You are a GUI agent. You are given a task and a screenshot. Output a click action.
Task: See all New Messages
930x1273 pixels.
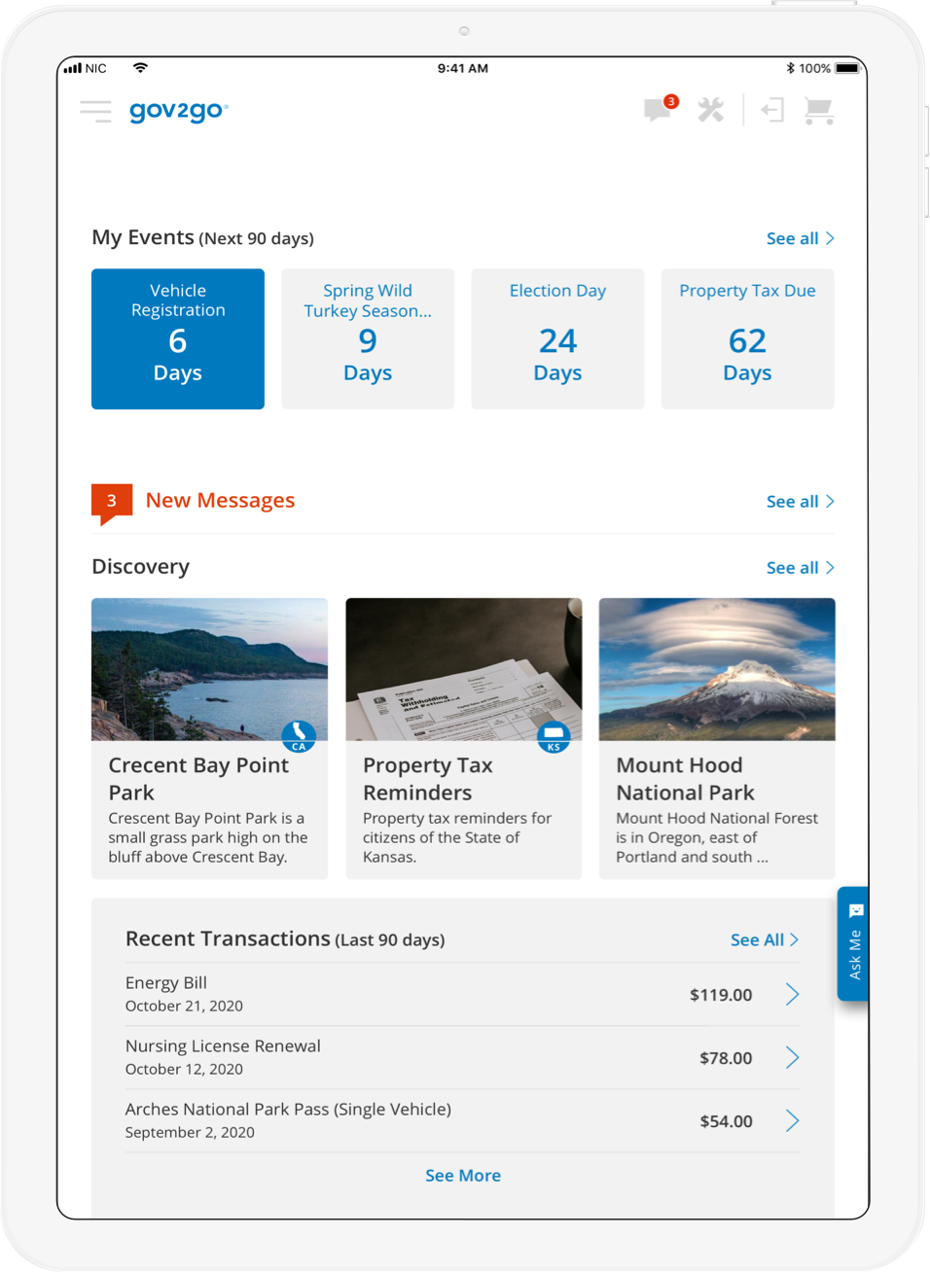pyautogui.click(x=800, y=502)
